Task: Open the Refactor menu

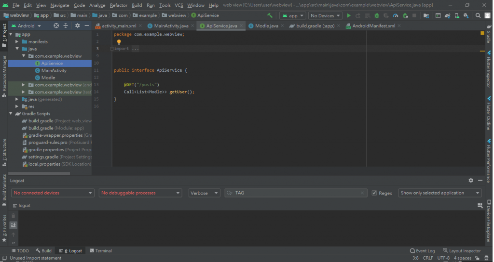Action: tap(119, 5)
